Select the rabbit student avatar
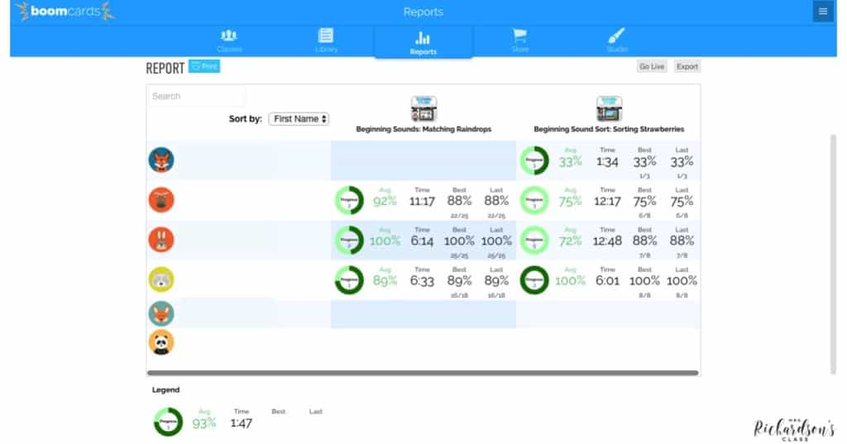Viewport: 847px width, 444px height. click(161, 240)
